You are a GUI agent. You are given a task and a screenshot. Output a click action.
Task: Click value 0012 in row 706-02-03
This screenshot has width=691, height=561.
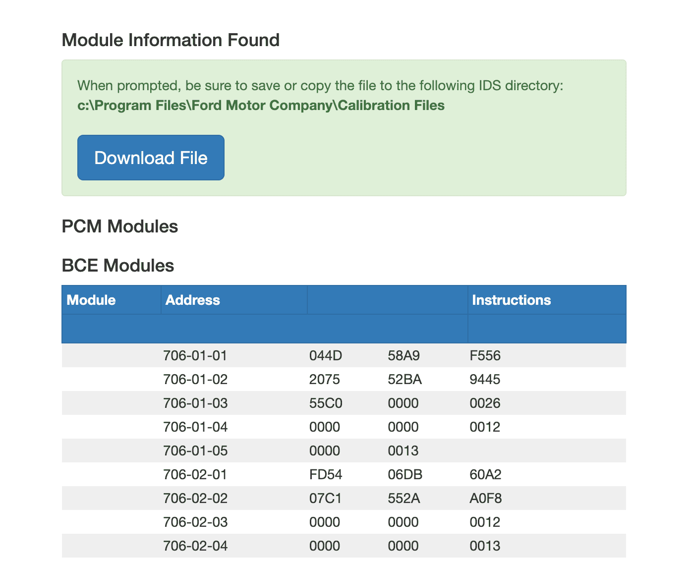(485, 522)
